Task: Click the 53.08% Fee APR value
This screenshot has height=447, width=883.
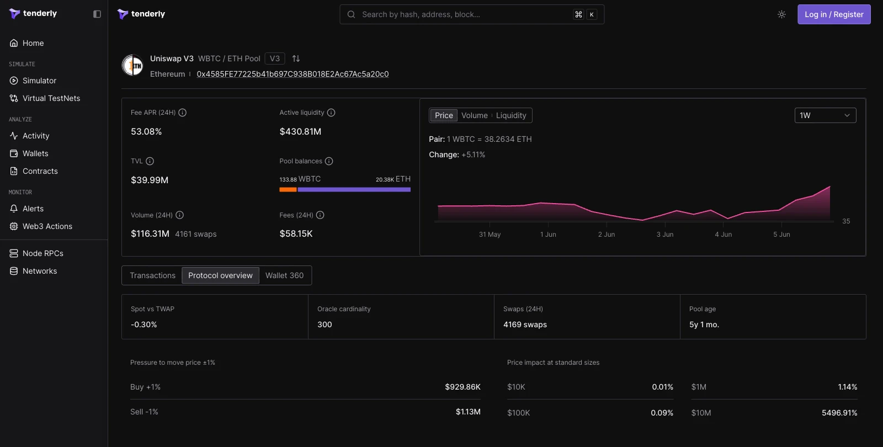Action: pyautogui.click(x=146, y=131)
